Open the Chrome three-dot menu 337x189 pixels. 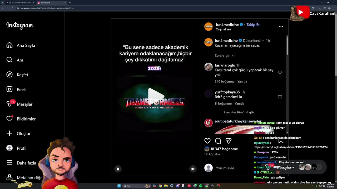334,8
